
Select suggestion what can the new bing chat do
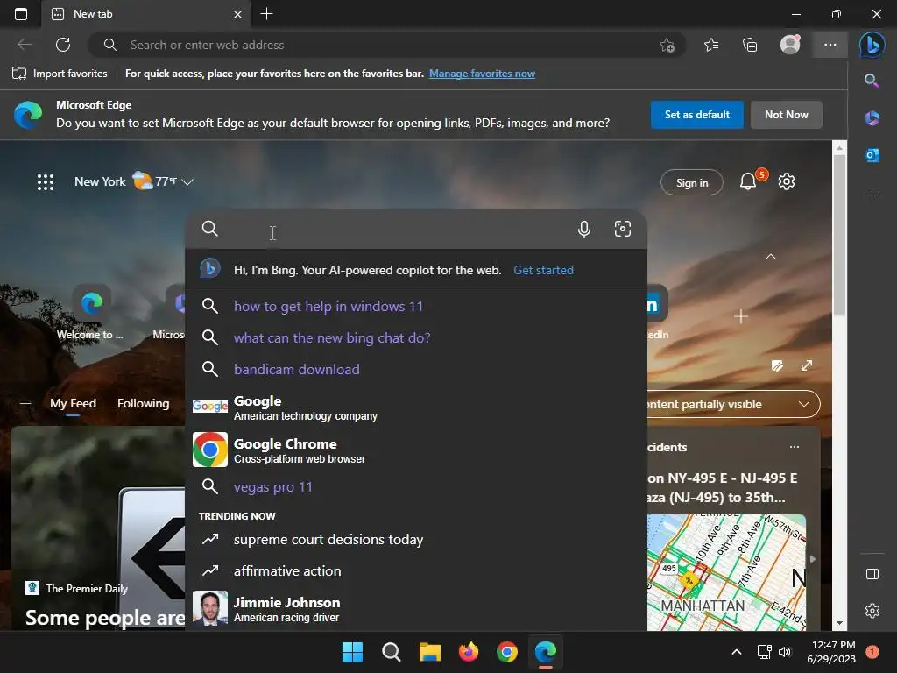point(416,337)
